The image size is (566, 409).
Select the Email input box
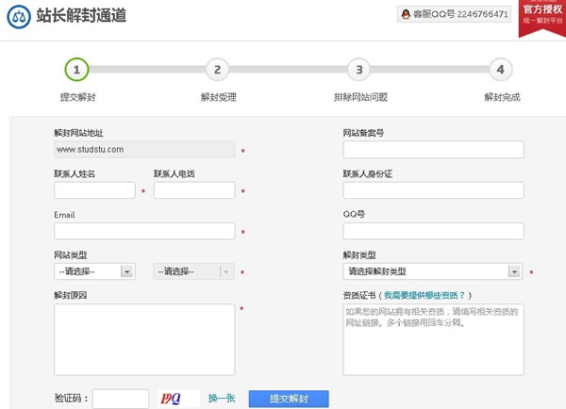pyautogui.click(x=144, y=231)
